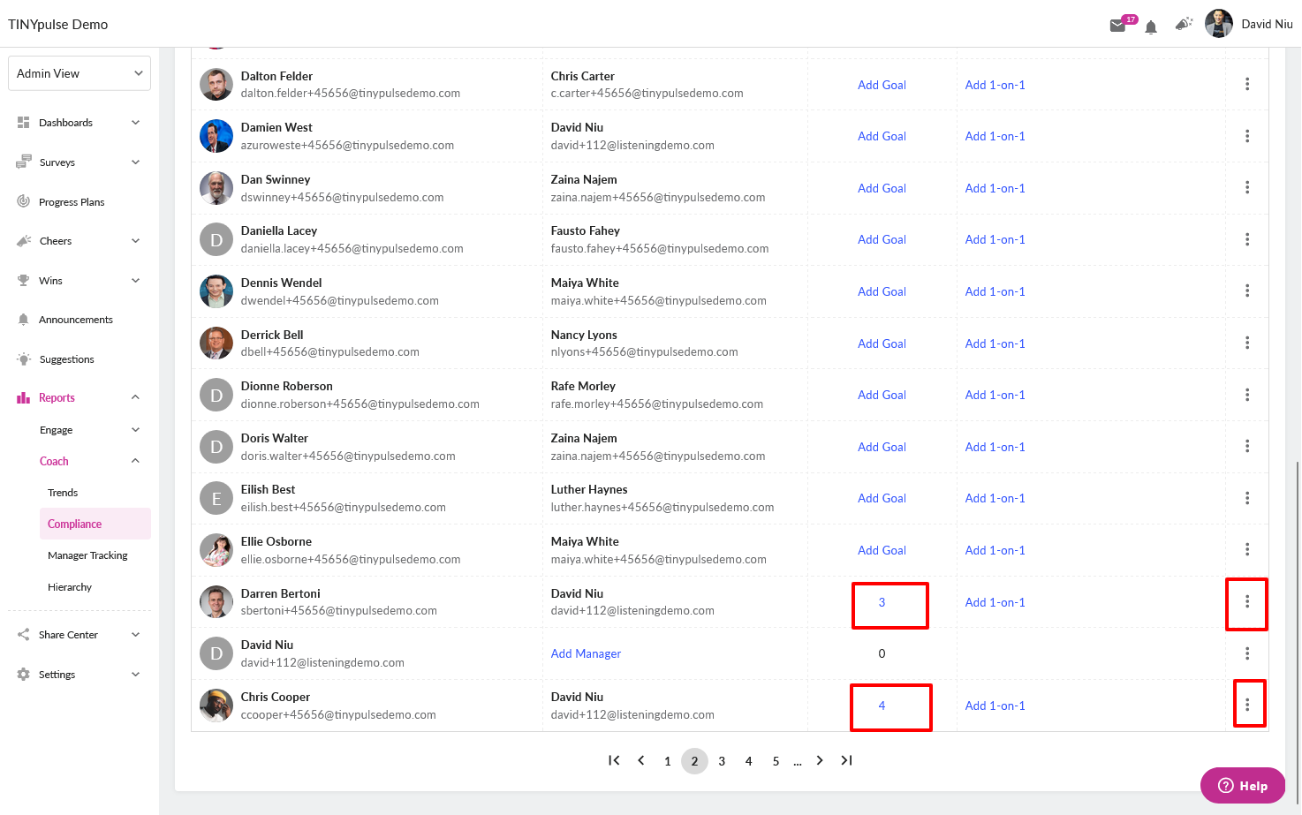The image size is (1302, 815).
Task: Open the three-dot menu for Chris Cooper
Action: point(1247,705)
